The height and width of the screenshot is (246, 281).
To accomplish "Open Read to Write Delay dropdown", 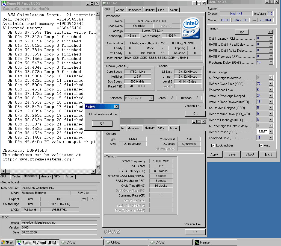I will pos(271,114).
